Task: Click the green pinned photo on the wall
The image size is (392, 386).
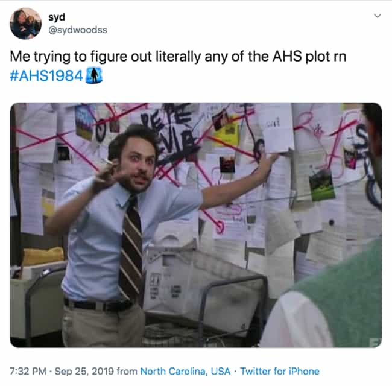Action: 322,185
